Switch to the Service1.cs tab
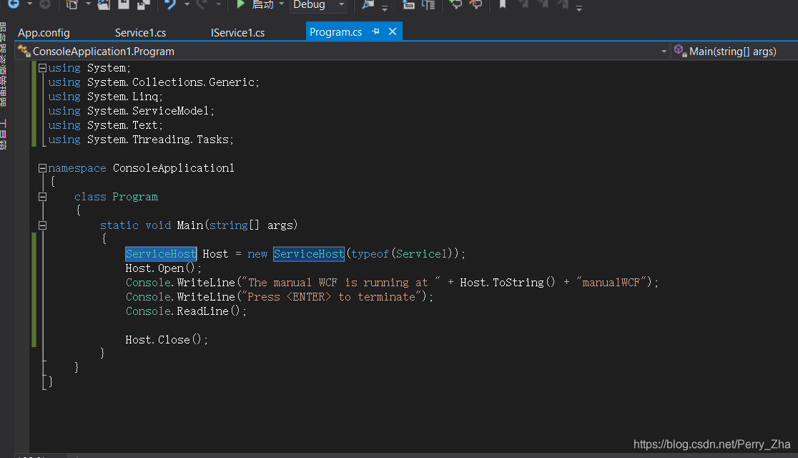The width and height of the screenshot is (798, 458). click(140, 33)
